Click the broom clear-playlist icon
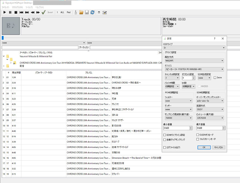The height and width of the screenshot is (183, 240). tap(76, 12)
